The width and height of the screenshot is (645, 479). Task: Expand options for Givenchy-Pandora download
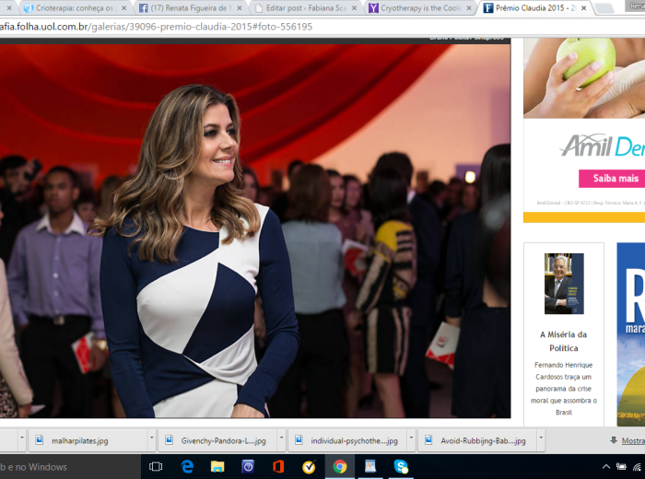pos(281,438)
